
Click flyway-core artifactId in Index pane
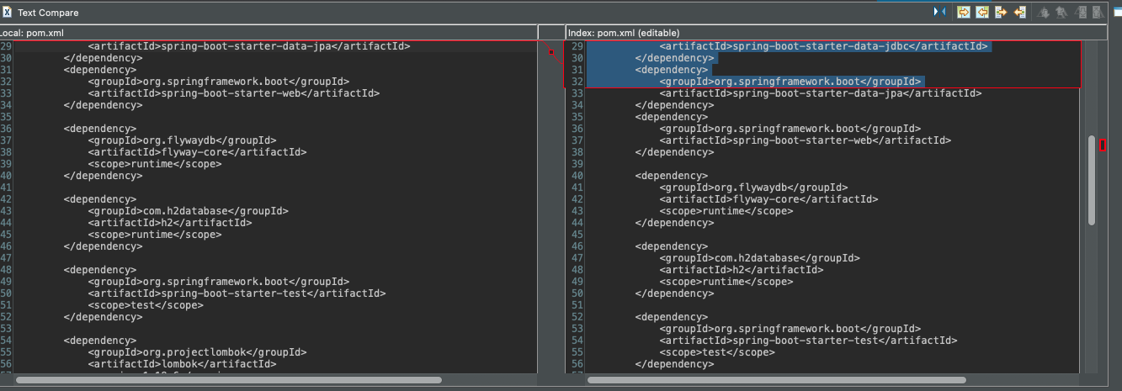[x=768, y=199]
